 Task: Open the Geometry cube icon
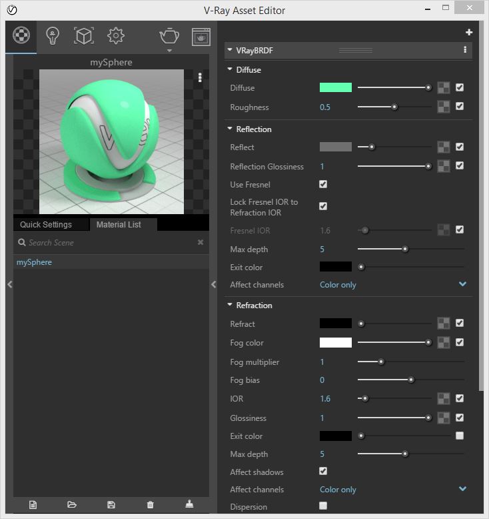pos(84,36)
